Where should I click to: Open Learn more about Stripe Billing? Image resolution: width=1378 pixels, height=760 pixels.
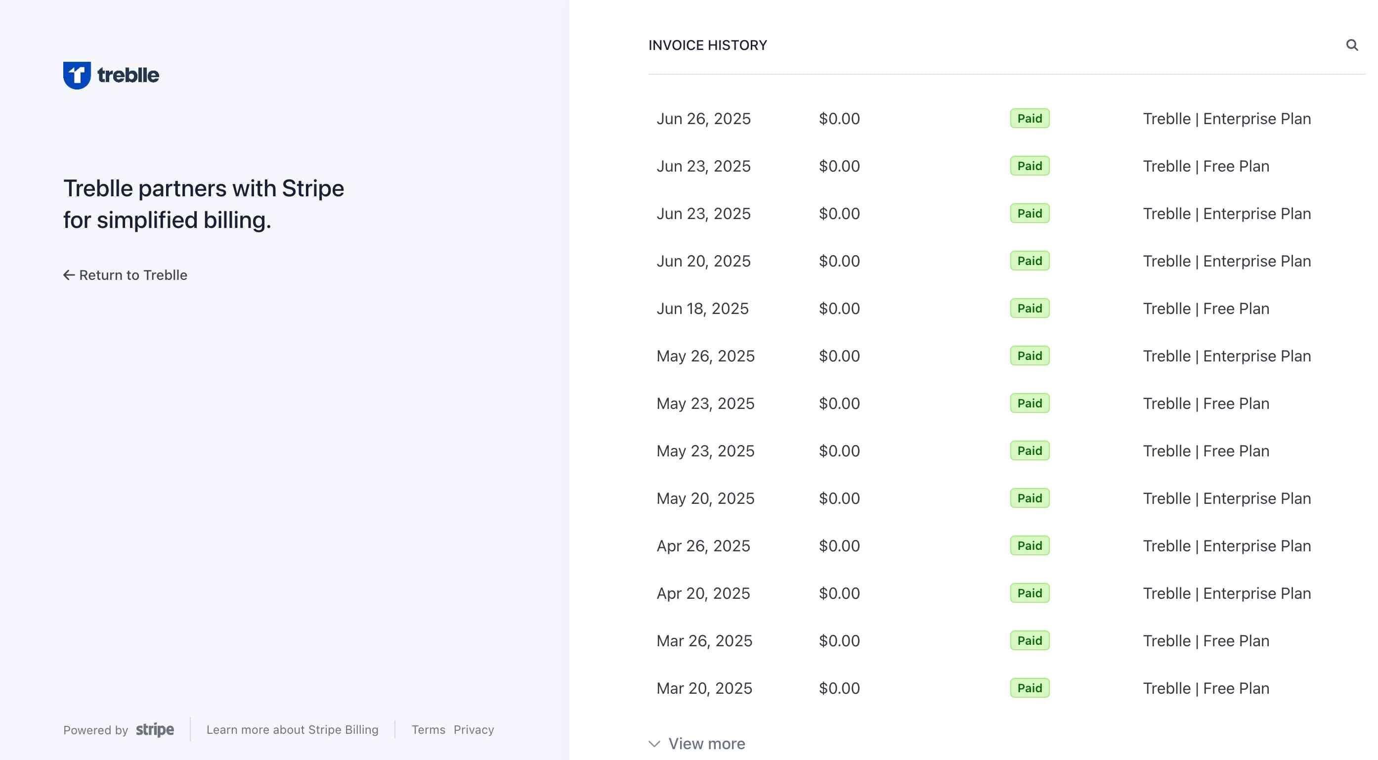tap(293, 729)
